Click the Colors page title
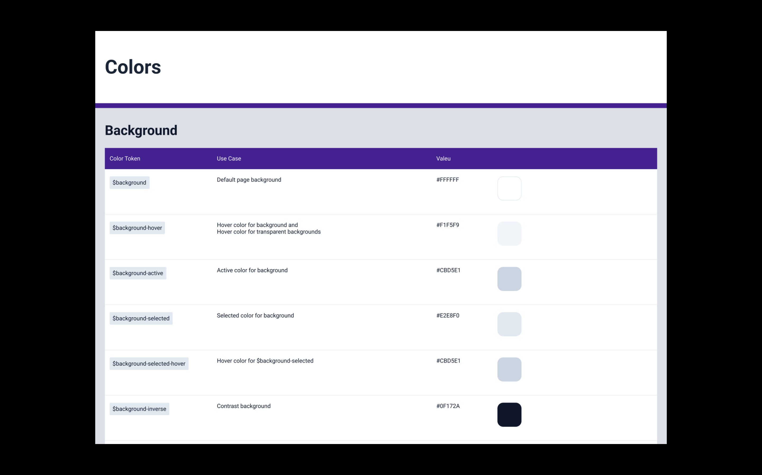 [133, 67]
